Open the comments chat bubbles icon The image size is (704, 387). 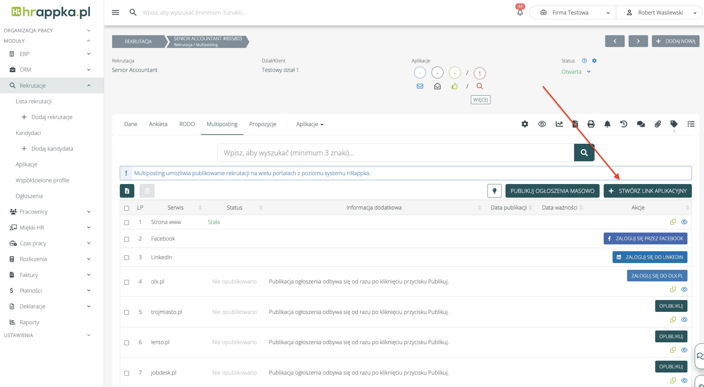(x=641, y=124)
